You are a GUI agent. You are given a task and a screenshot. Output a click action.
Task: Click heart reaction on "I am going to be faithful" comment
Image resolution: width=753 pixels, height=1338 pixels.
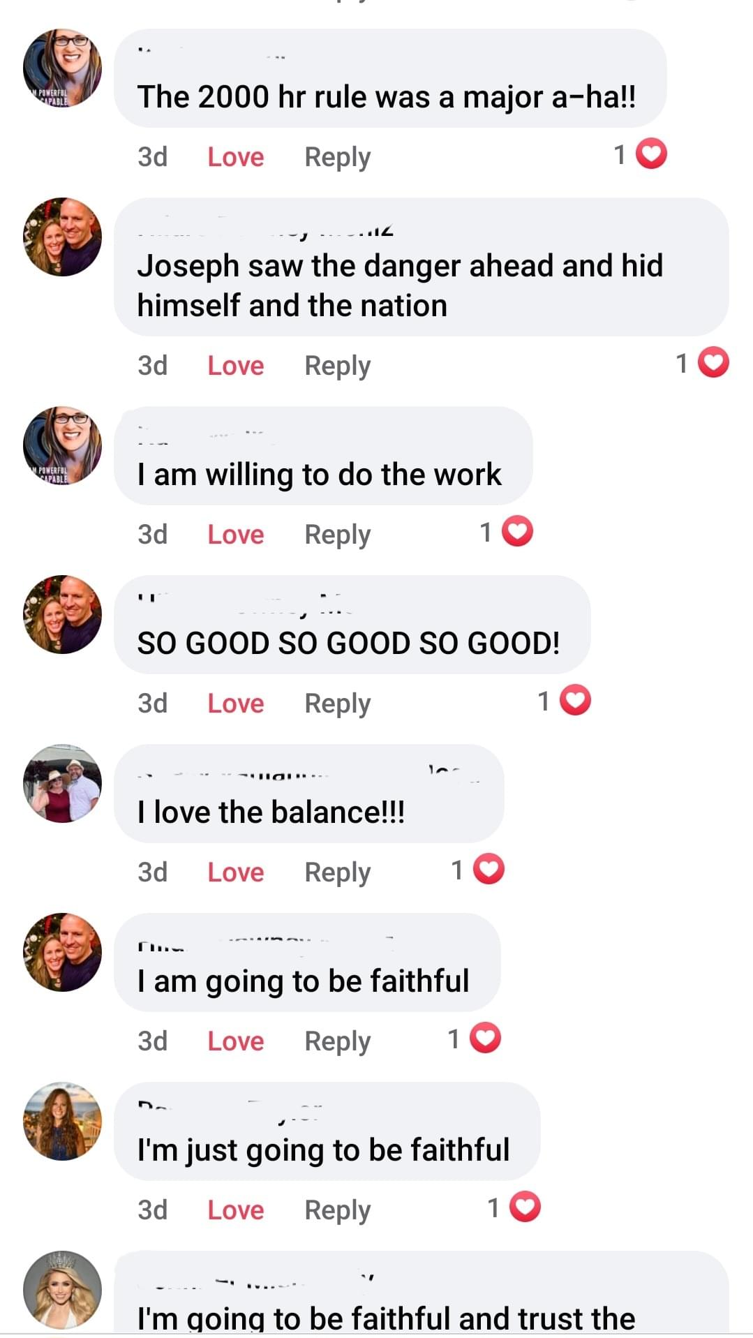coord(486,1039)
